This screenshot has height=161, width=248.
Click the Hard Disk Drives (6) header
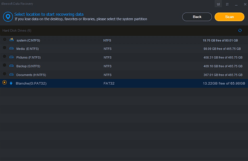pos(17,31)
